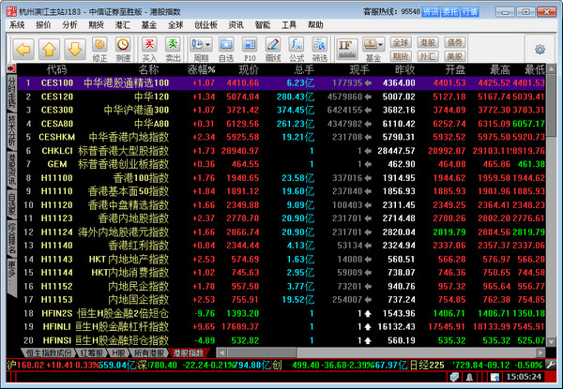The width and height of the screenshot is (563, 389).
Task: Click the 修正 refresh icon
Action: click(100, 49)
